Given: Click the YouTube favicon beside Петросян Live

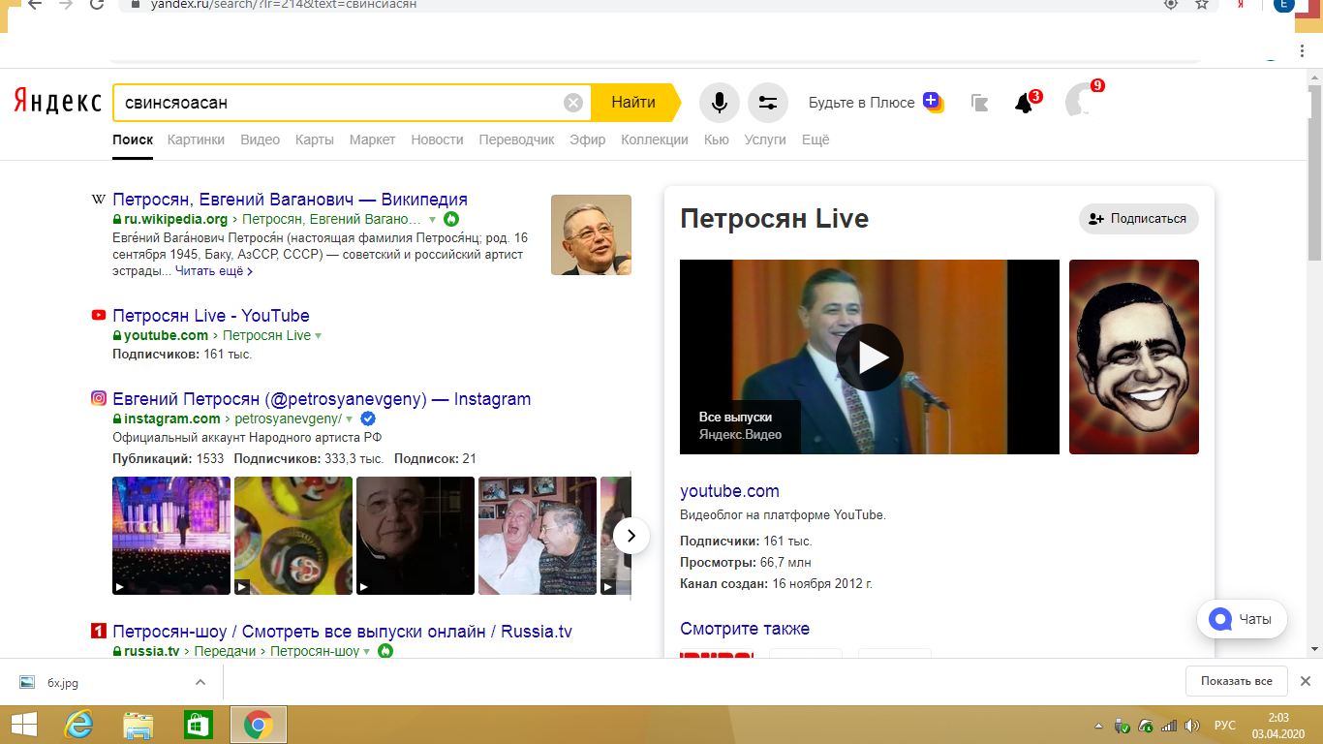Looking at the screenshot, I should (x=98, y=315).
